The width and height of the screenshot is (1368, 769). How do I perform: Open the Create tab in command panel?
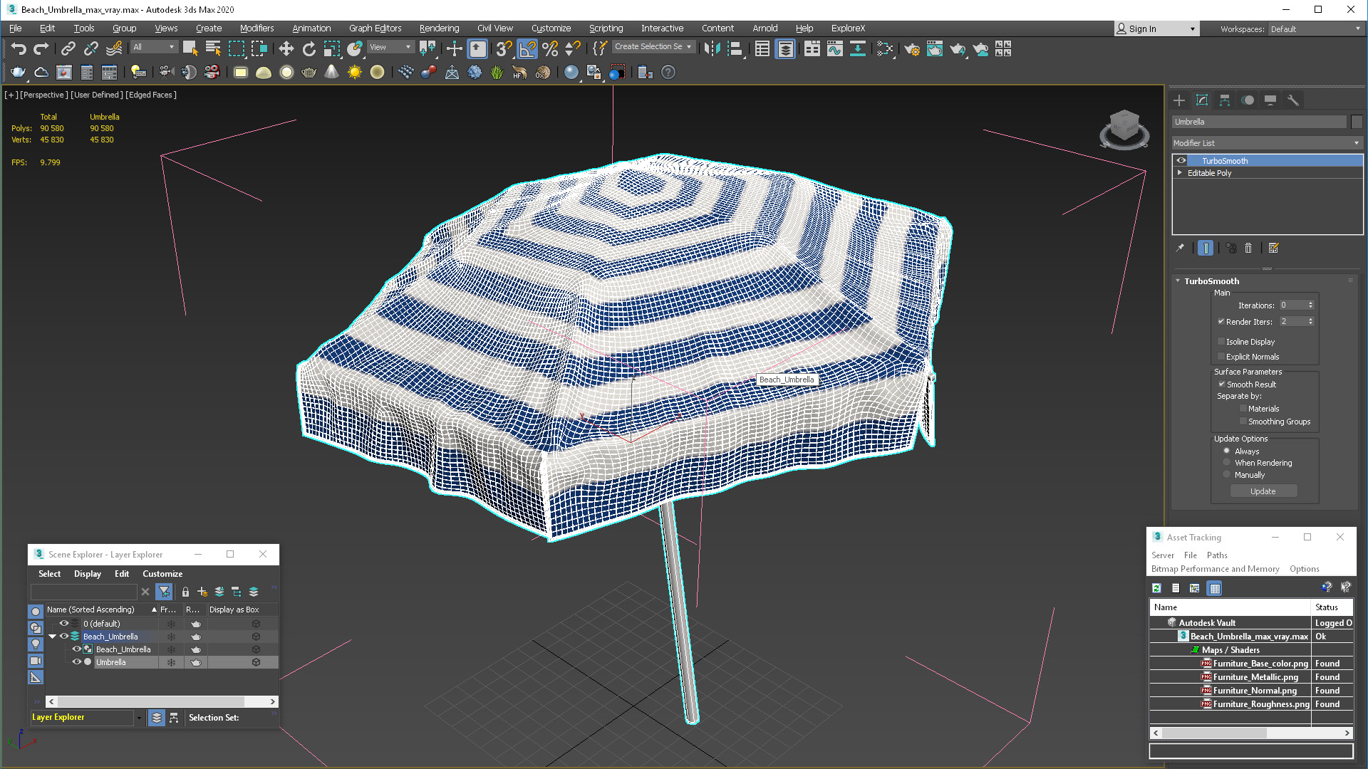click(1179, 100)
